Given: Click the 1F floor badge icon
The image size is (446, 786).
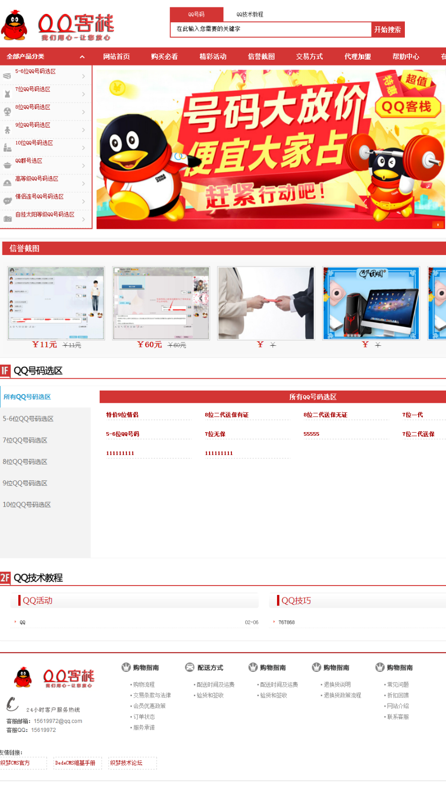Looking at the screenshot, I should [x=5, y=371].
